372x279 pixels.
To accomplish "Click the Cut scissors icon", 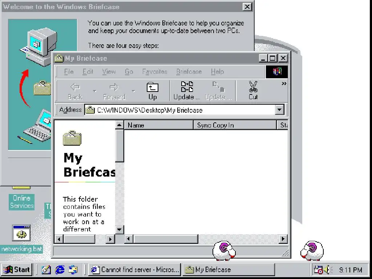I will coord(253,91).
